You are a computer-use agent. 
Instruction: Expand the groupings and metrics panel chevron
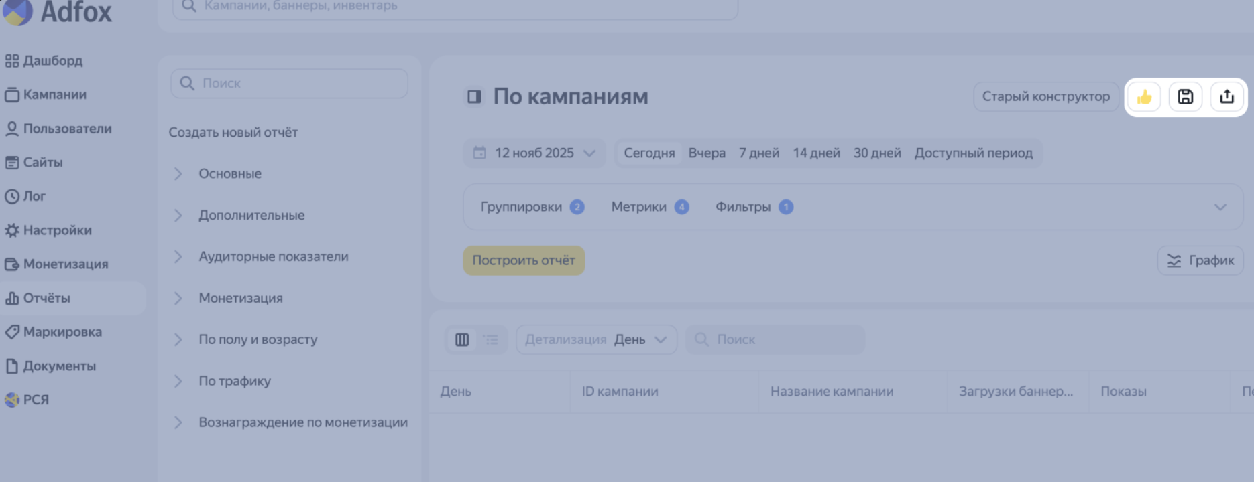pyautogui.click(x=1220, y=208)
